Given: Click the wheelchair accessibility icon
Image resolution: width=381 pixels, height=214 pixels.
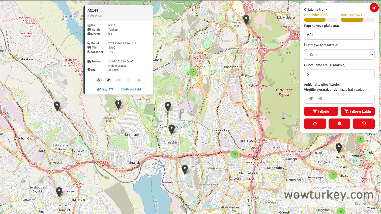Looking at the screenshot, I should pyautogui.click(x=99, y=80).
